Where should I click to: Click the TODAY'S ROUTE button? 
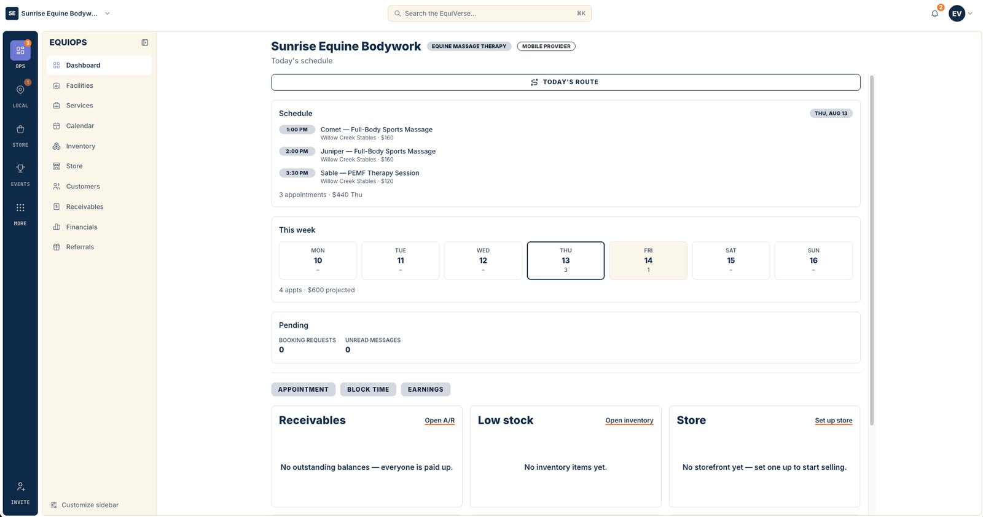coord(566,82)
